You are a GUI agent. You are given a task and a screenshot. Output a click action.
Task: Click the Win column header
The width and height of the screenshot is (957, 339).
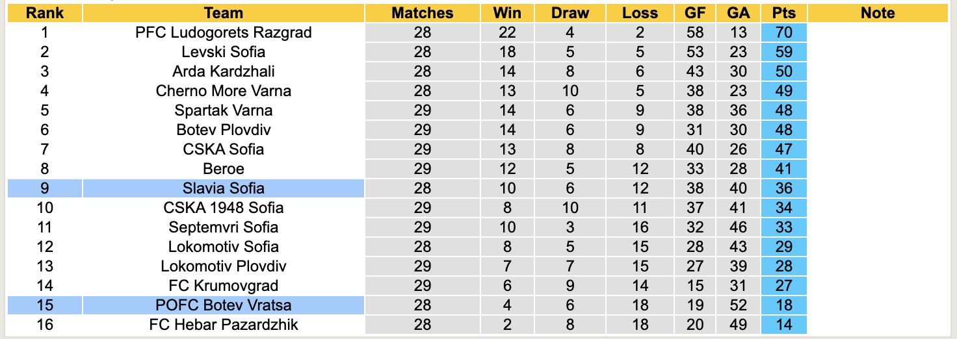(507, 13)
